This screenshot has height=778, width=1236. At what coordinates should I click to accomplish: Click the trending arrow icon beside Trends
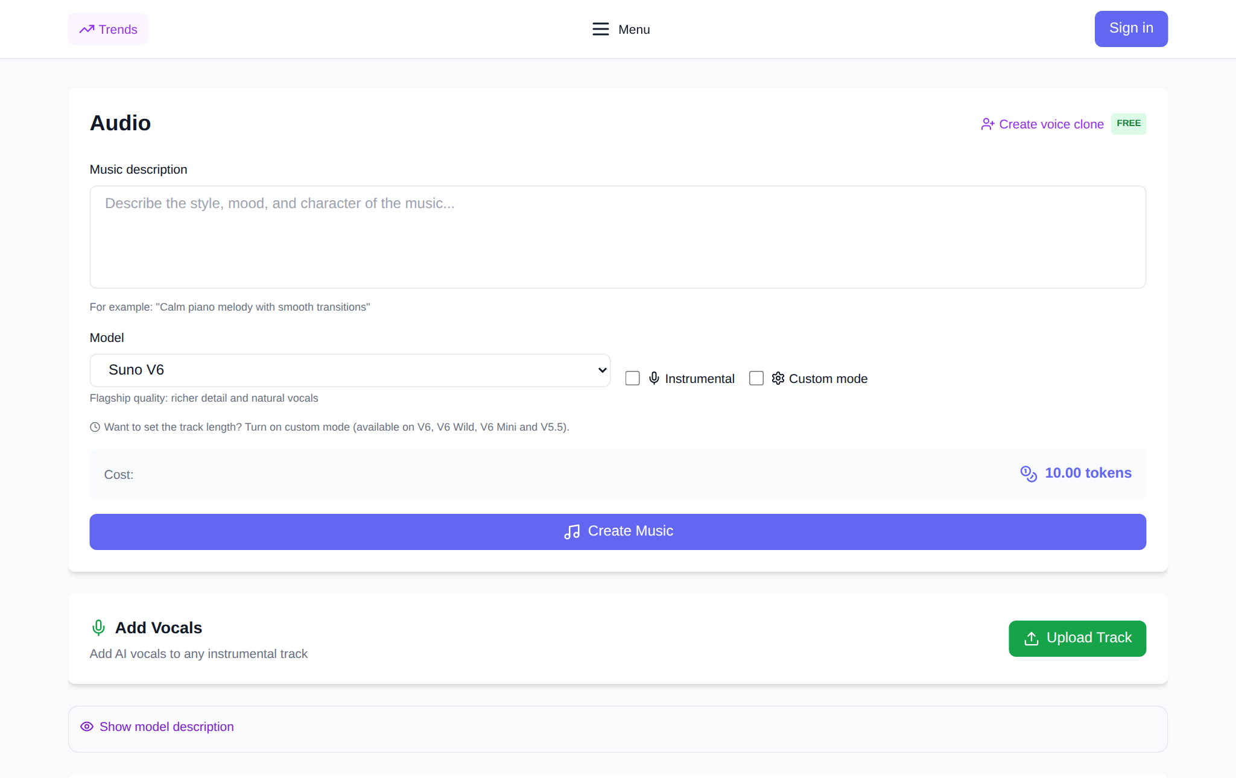87,29
